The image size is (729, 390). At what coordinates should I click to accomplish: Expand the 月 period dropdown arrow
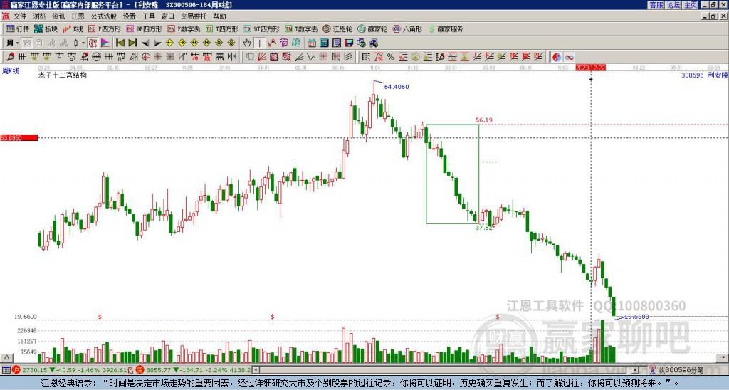click(17, 43)
